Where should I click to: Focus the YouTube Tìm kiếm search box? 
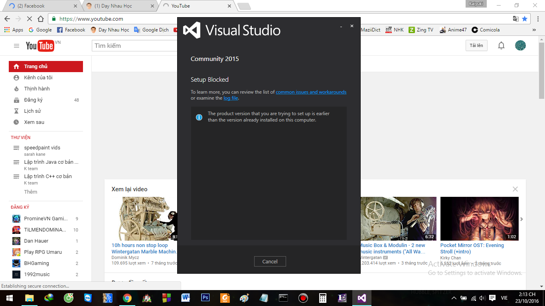click(x=134, y=46)
